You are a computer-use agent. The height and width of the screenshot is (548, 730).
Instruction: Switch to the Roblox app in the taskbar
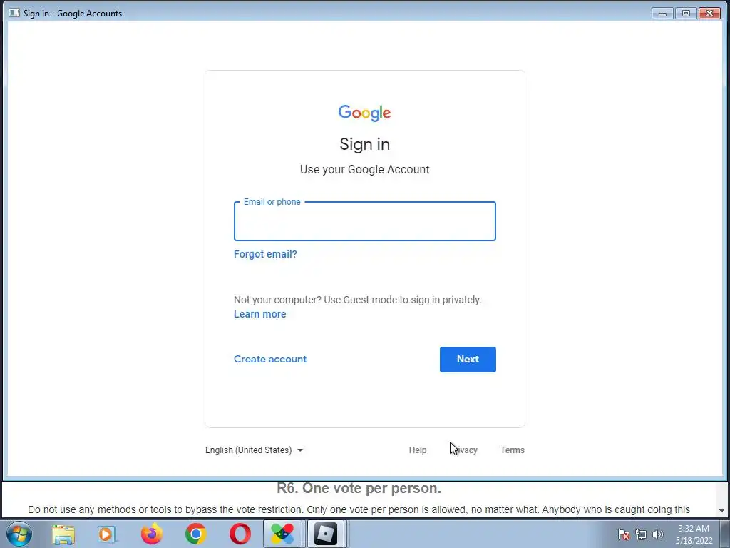point(326,534)
